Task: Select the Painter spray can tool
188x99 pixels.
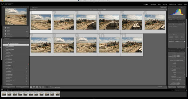Action: (47, 87)
